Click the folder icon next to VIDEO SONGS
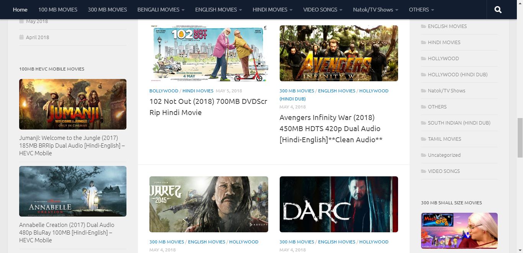Screen dimensions: 523x253 [424, 171]
